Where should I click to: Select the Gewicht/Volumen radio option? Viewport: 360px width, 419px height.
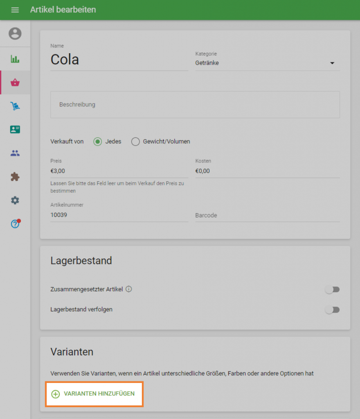pyautogui.click(x=135, y=142)
